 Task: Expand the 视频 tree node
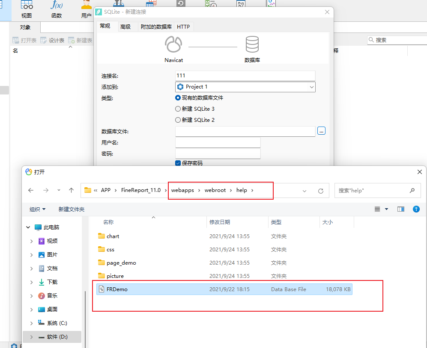[31, 241]
